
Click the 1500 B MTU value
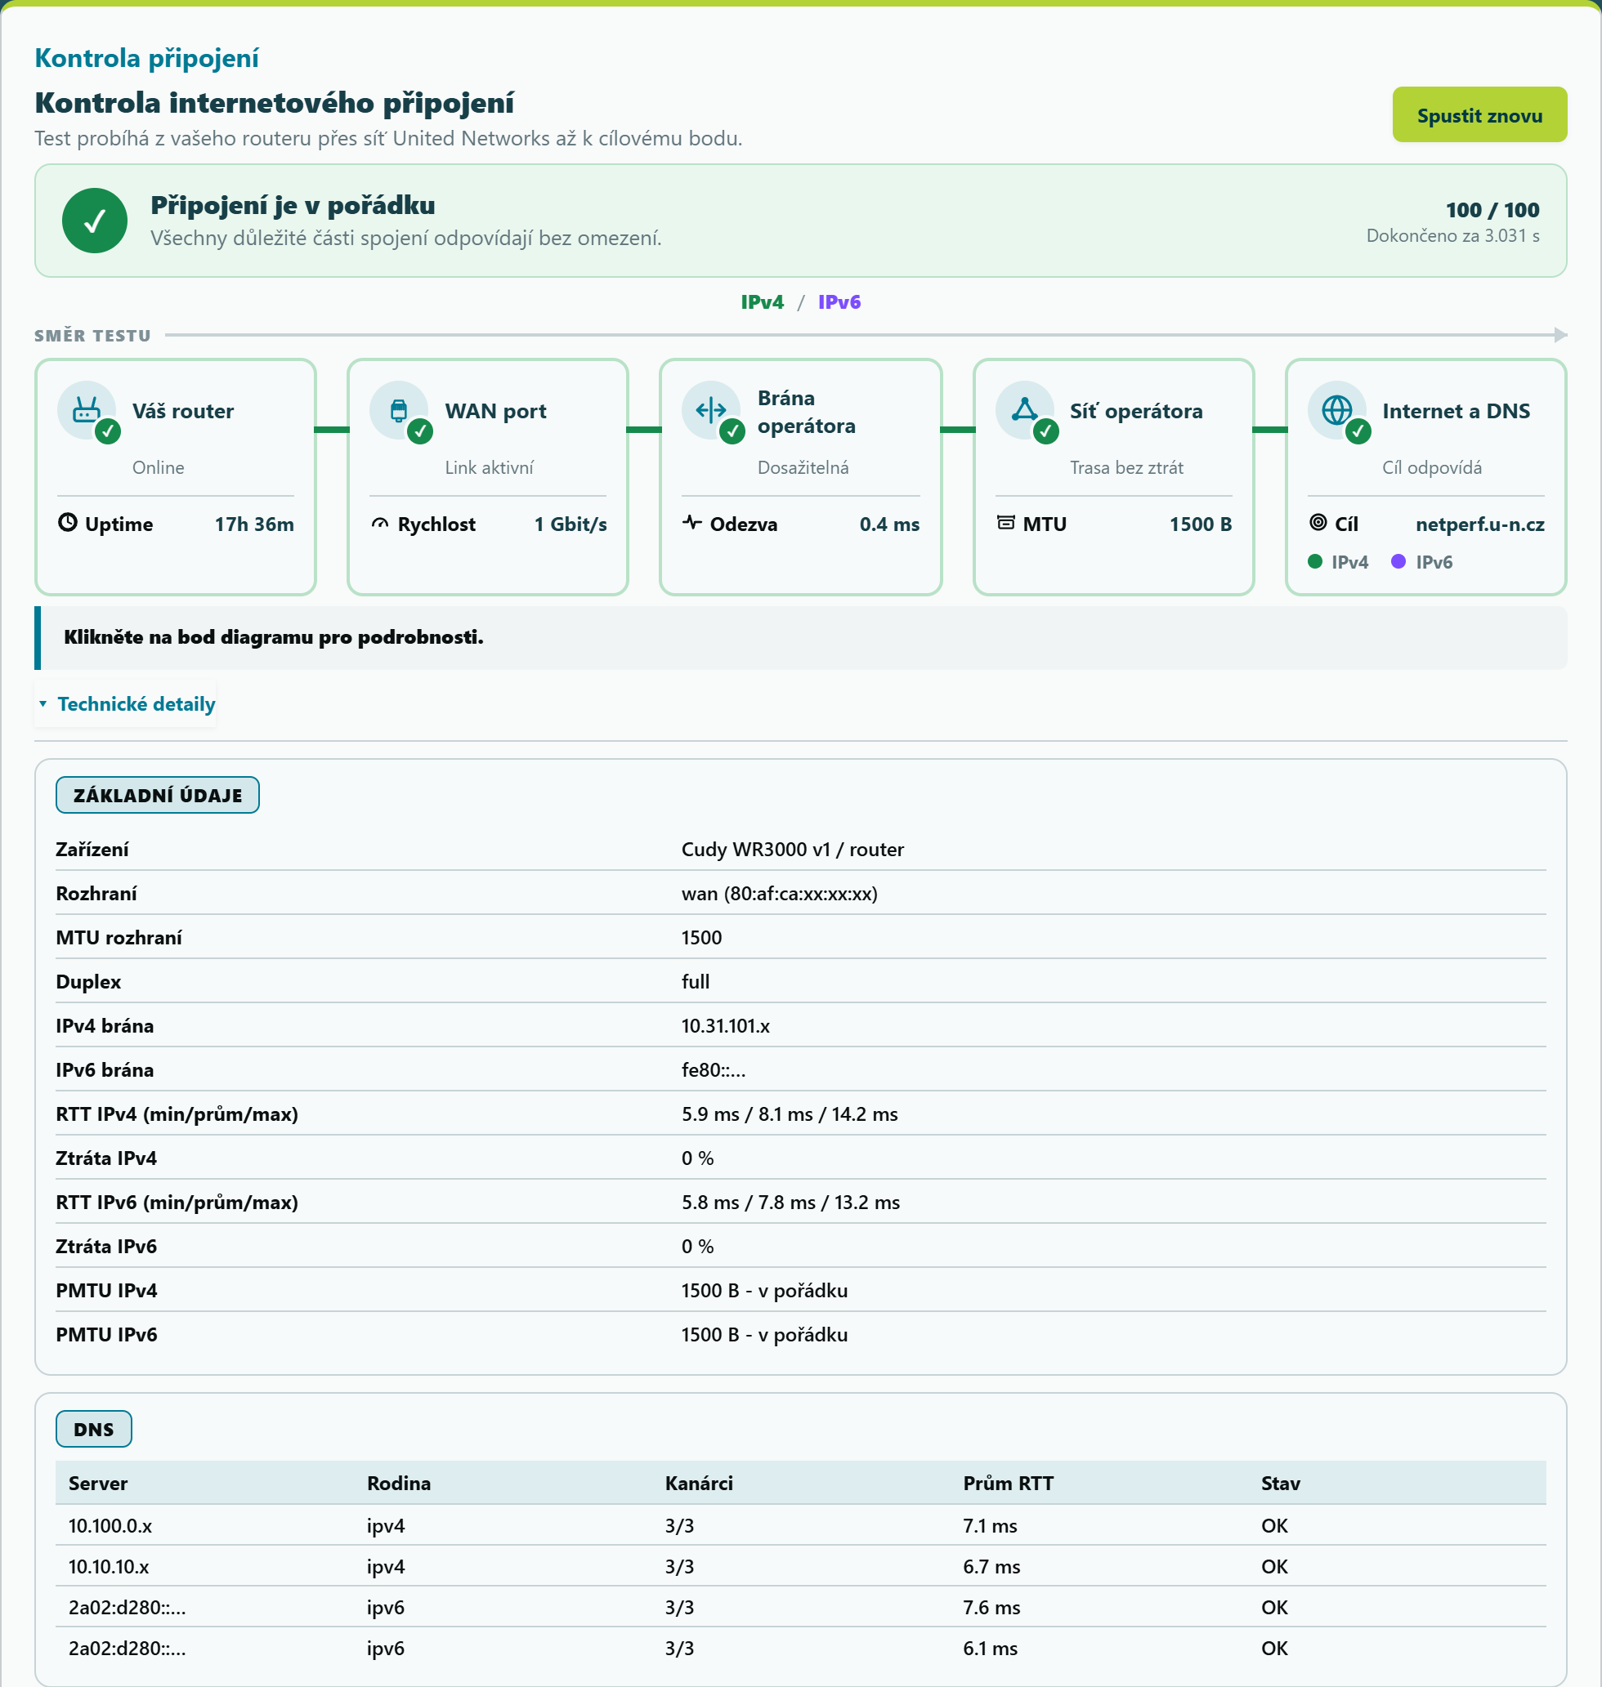pos(1201,524)
